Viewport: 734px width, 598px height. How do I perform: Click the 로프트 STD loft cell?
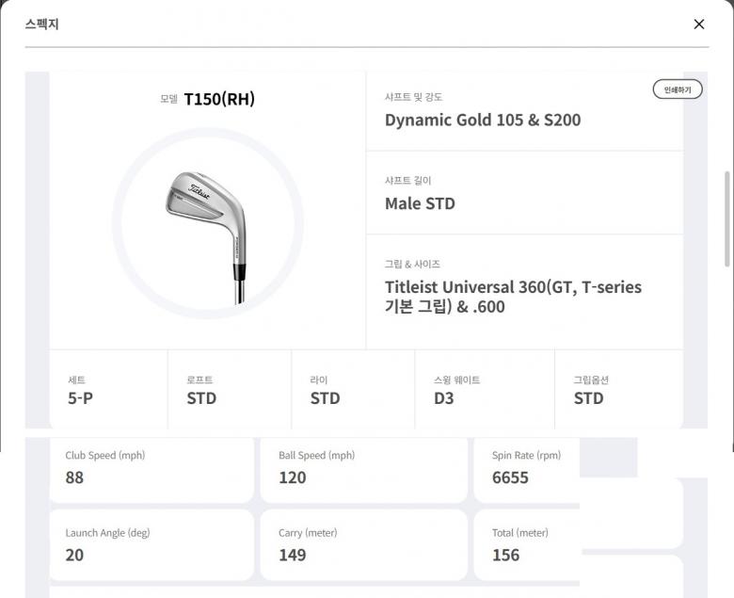pyautogui.click(x=229, y=390)
